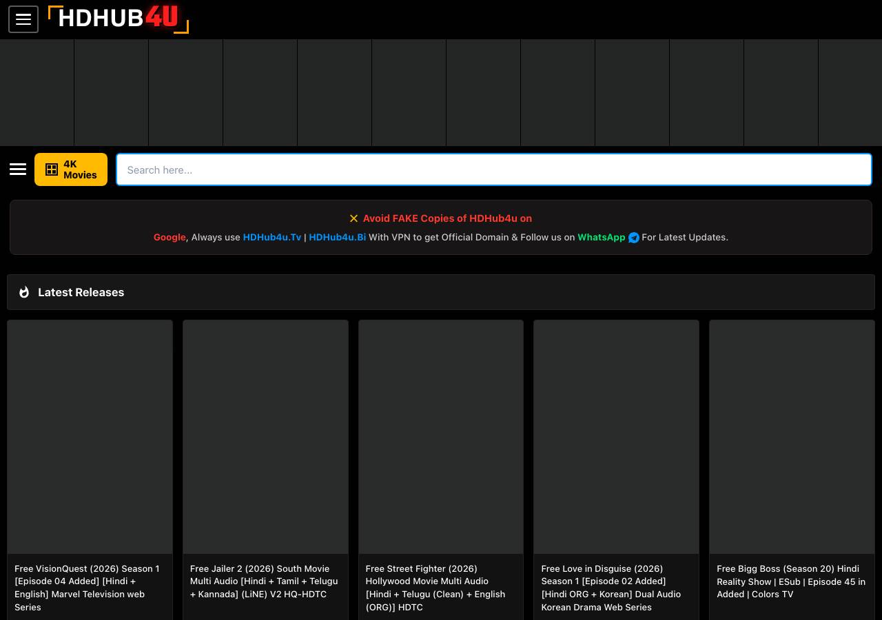Click the 'Google' red text
Viewport: 882px width, 620px height.
click(x=170, y=237)
